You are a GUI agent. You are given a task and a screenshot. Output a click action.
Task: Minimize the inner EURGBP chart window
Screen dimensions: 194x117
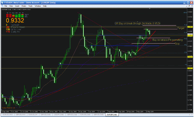187,6
